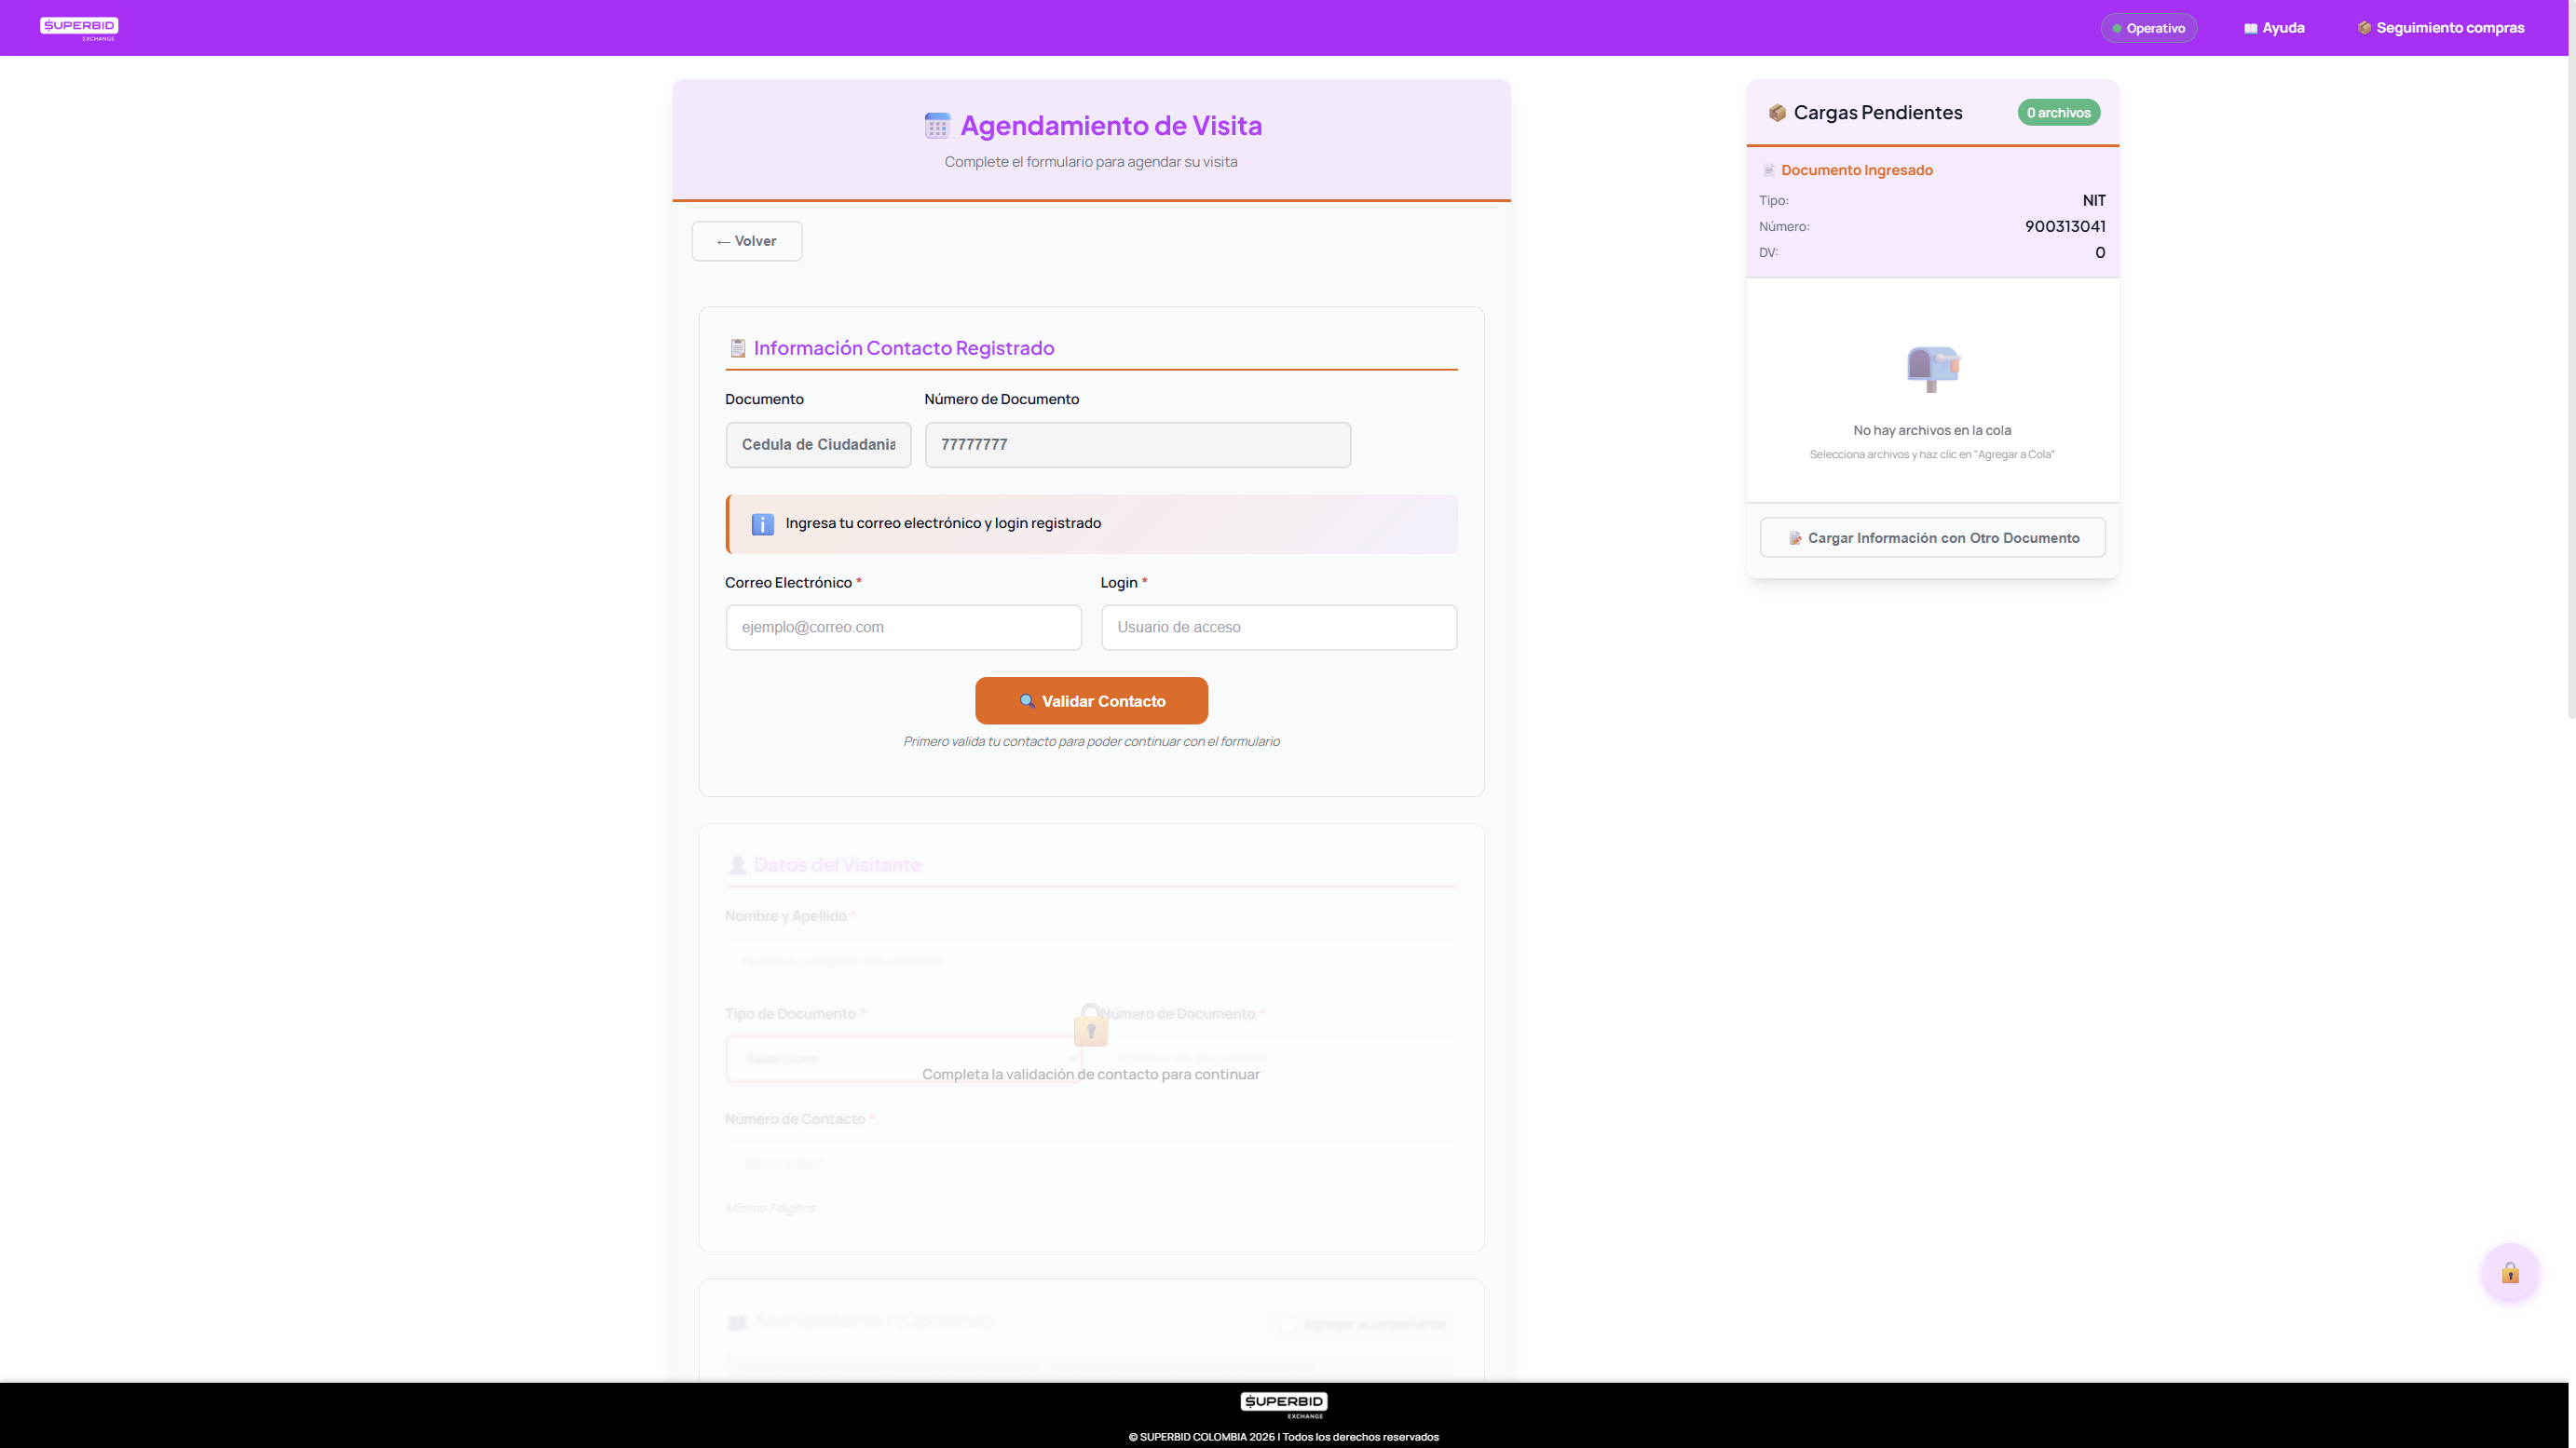
Task: Click the floating lock icon button
Action: [2510, 1273]
